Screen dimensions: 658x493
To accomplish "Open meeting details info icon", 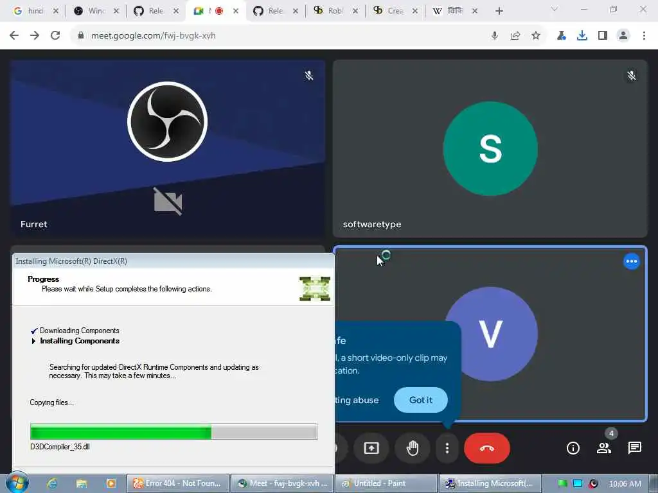I will tap(573, 448).
